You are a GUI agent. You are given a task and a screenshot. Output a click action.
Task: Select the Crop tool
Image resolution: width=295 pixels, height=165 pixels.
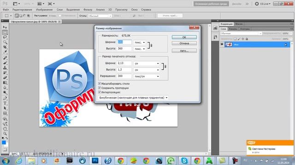[x=5, y=47]
